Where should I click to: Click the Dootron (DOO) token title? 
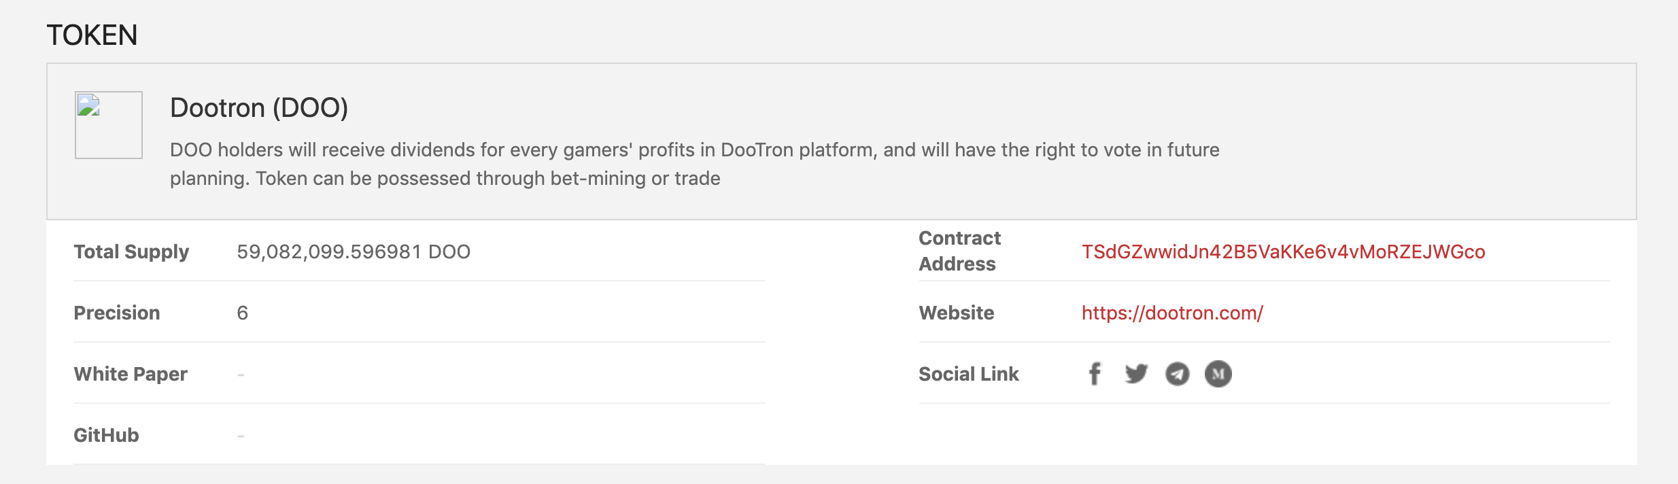(259, 107)
